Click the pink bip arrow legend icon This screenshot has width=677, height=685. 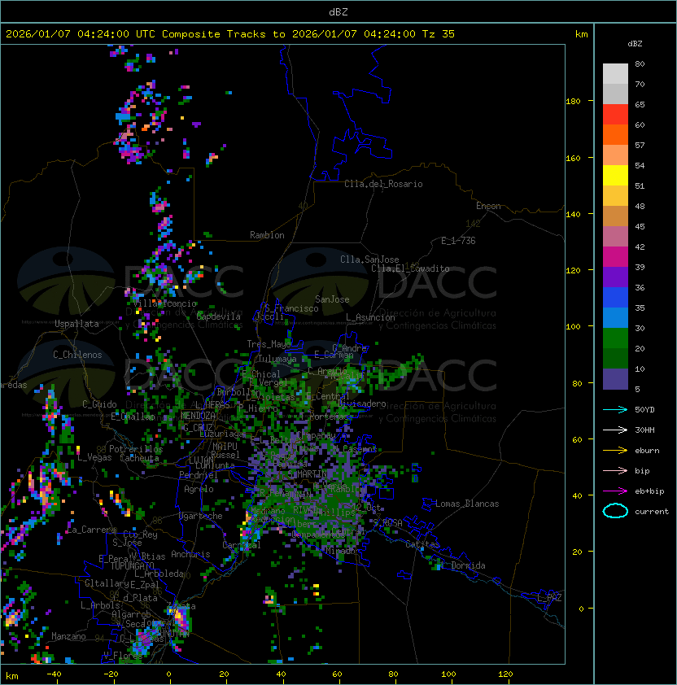click(x=615, y=470)
